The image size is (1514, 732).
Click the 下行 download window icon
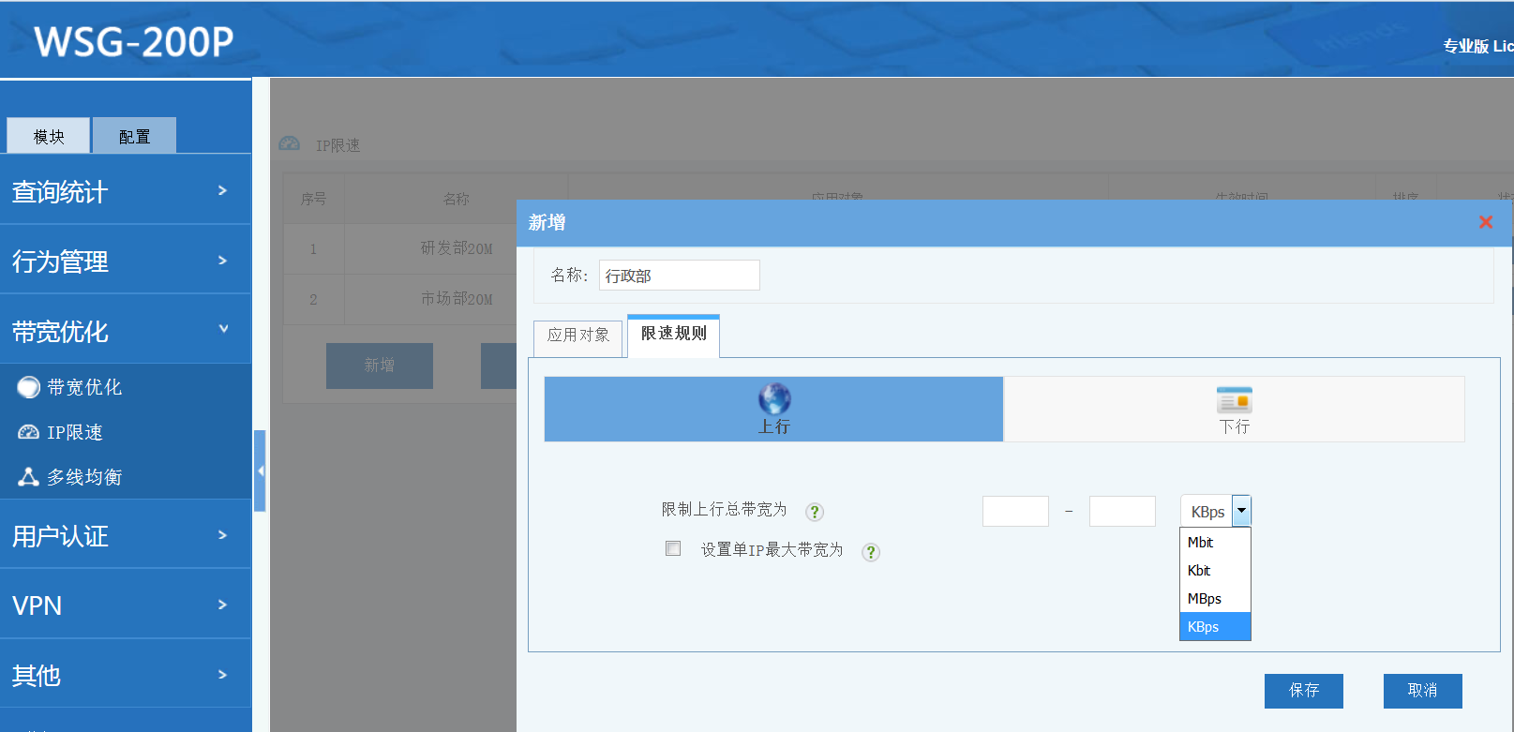pos(1234,400)
